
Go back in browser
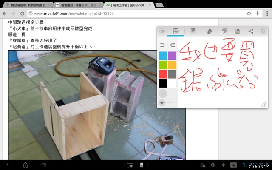5,14
